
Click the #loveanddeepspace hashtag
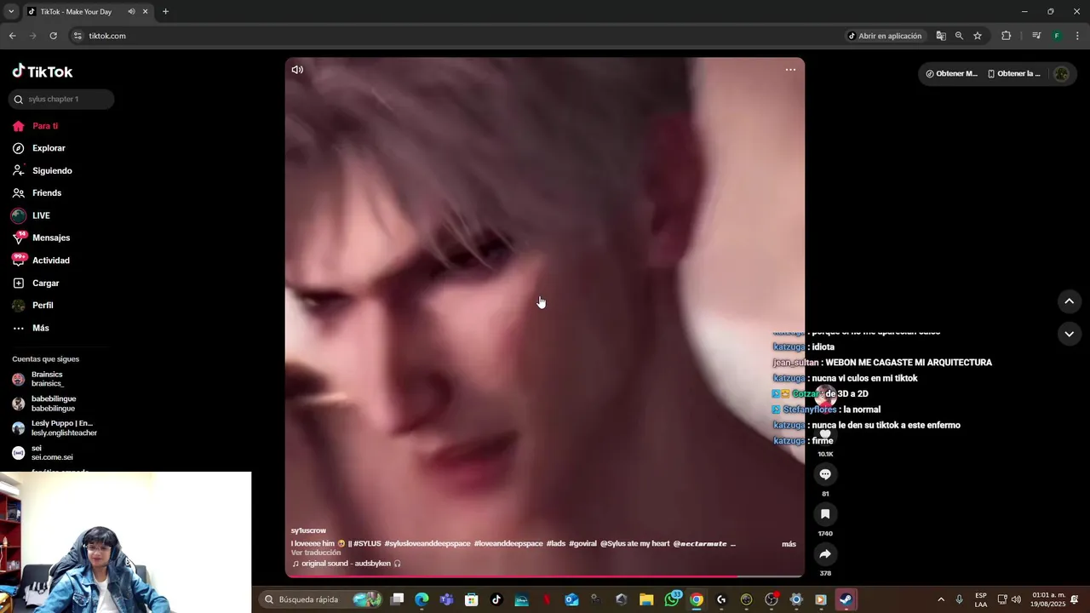tap(508, 543)
